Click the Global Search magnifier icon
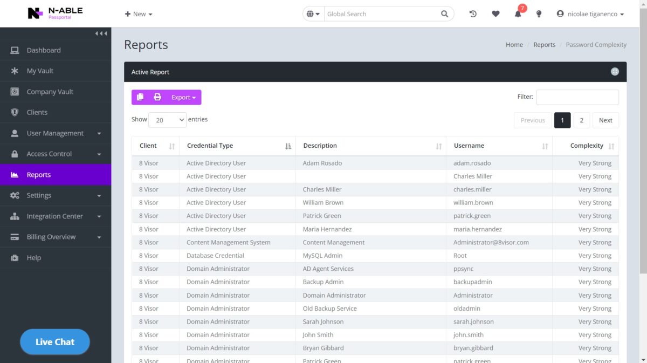The height and width of the screenshot is (363, 647). 444,14
